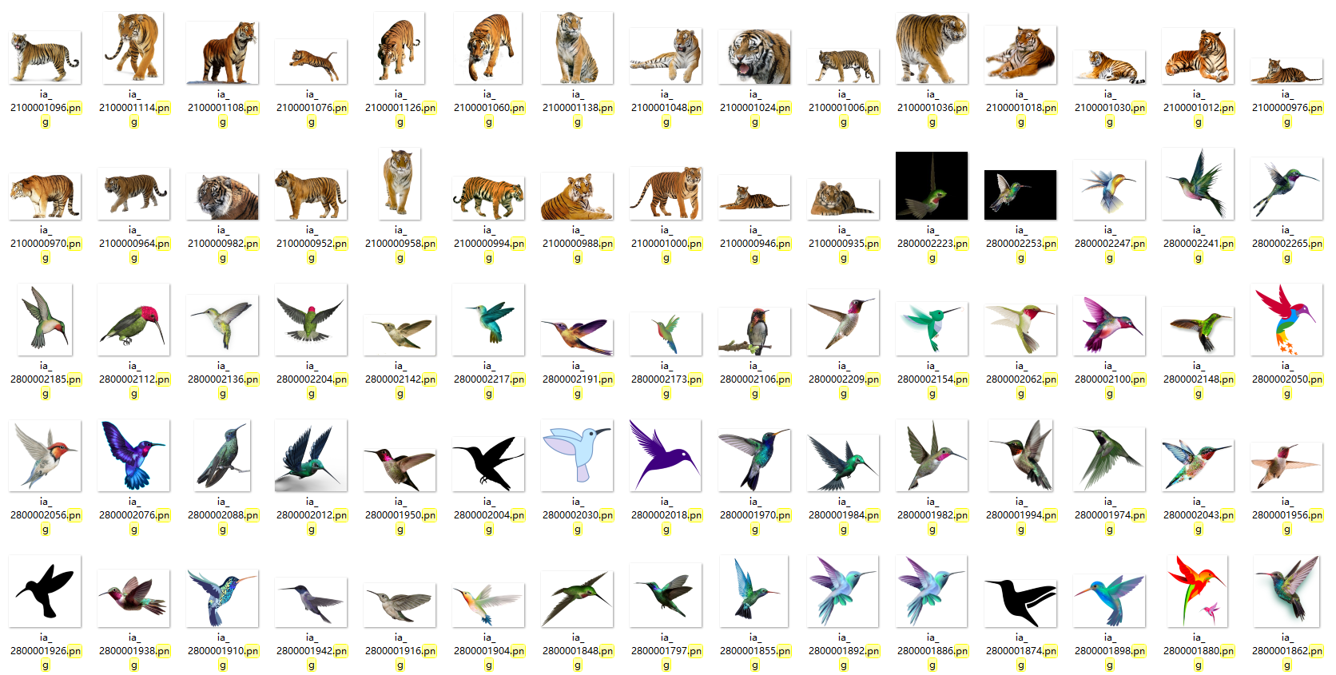Select red-headed perched bird ia_2800002112.png
This screenshot has height=675, width=1336.
point(133,320)
